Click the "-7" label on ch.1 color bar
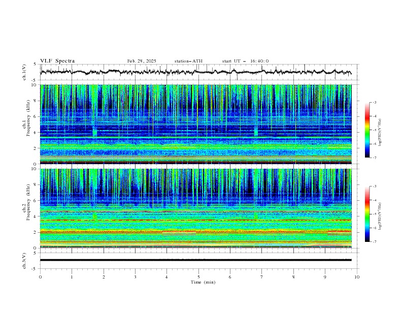Viewport: 402px width, 311px height. click(x=374, y=158)
